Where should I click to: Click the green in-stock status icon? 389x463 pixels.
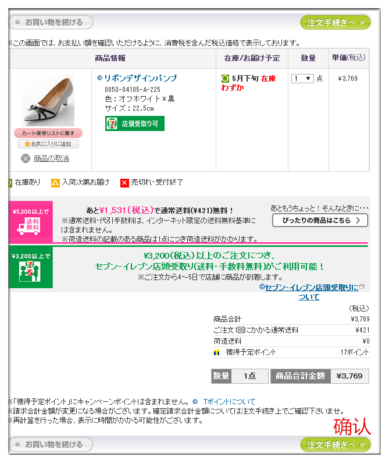point(225,79)
